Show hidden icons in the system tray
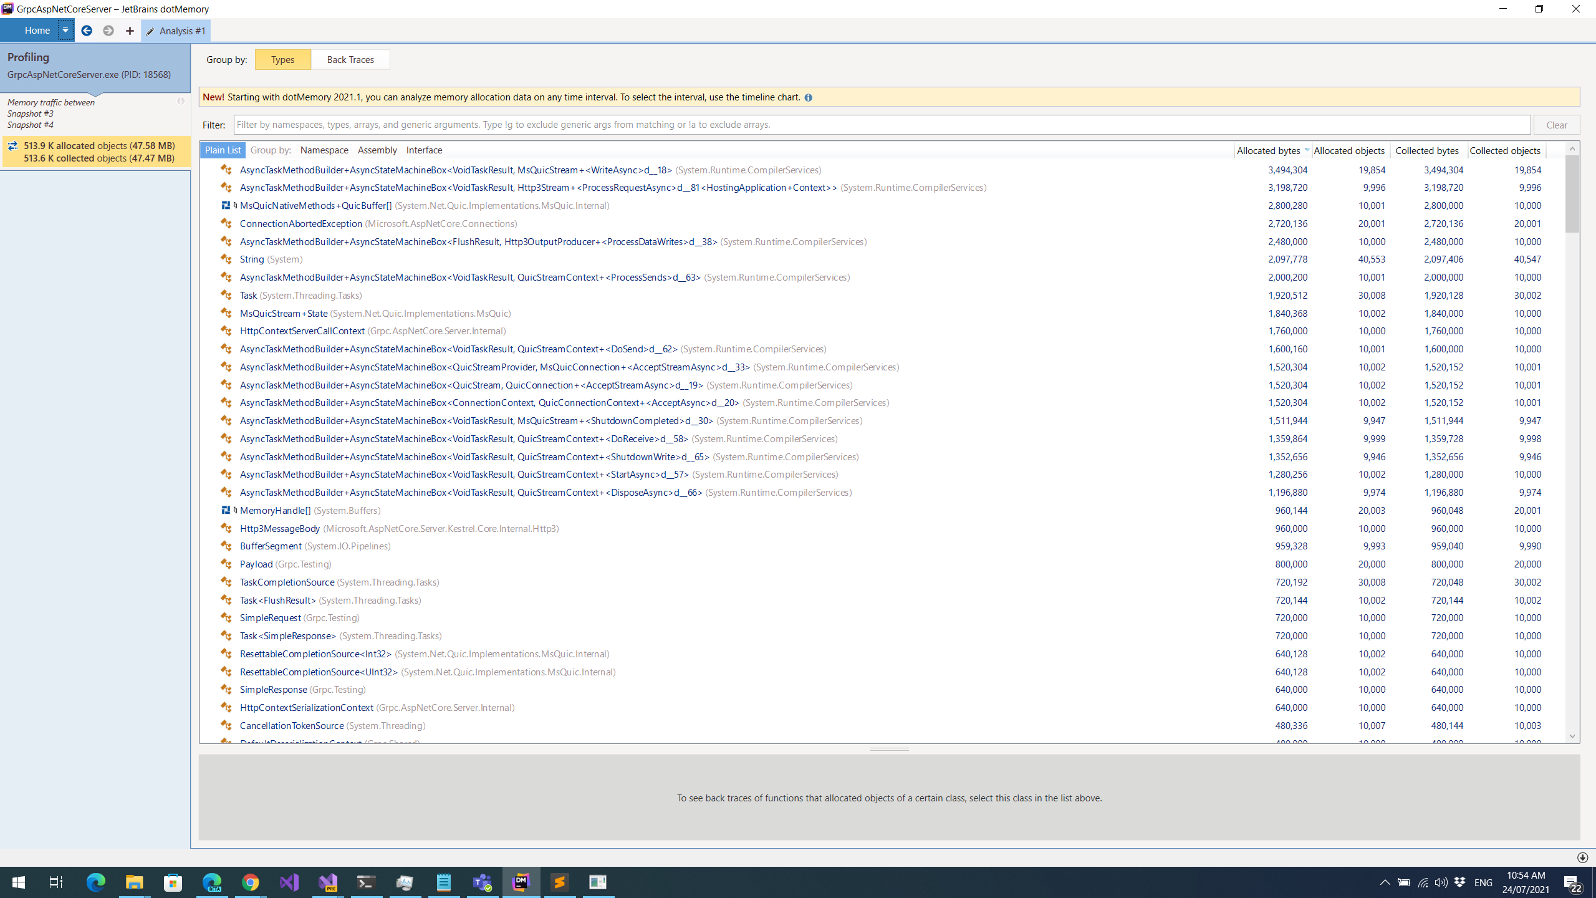This screenshot has width=1596, height=898. pos(1385,882)
